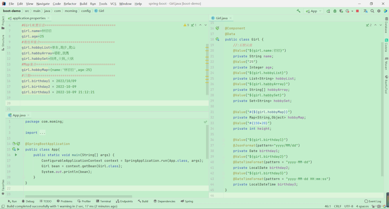Start debugging with the green bug icon
389x209 pixels.
click(335, 11)
